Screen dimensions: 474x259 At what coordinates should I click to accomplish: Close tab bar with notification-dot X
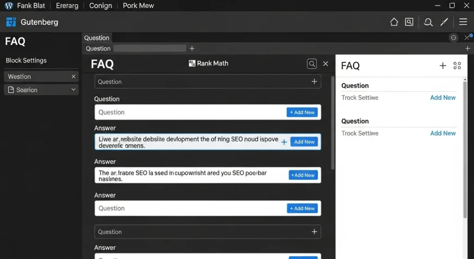click(467, 38)
